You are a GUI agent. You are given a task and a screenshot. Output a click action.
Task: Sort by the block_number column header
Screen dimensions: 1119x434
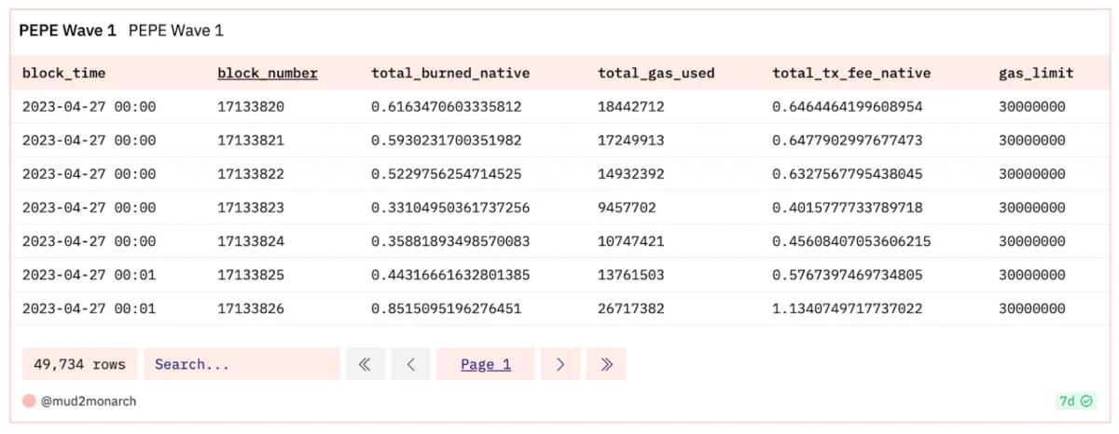(x=268, y=73)
